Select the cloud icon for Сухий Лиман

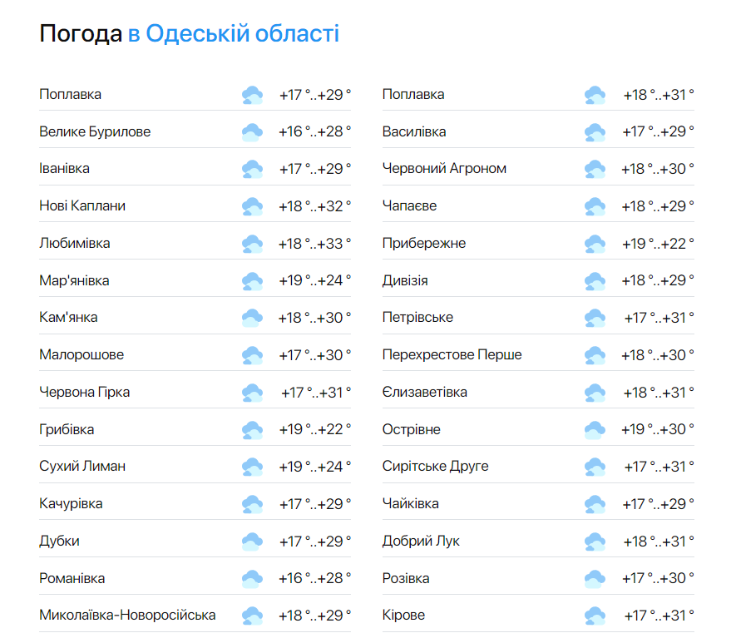pos(252,466)
